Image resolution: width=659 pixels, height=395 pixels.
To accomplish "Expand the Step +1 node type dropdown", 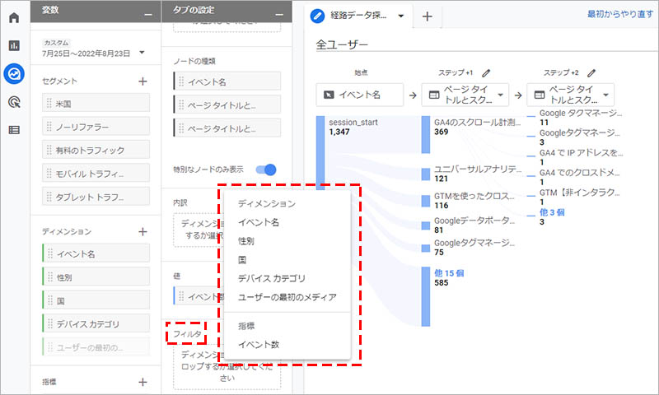I will pos(501,95).
